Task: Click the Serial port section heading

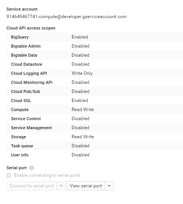Action: click(17, 168)
